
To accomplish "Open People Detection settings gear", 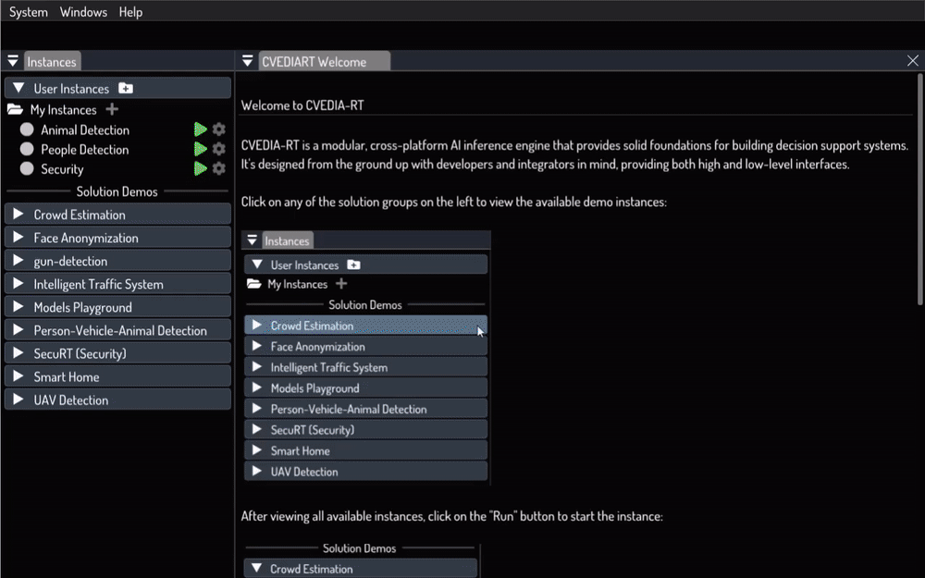I will pos(219,149).
